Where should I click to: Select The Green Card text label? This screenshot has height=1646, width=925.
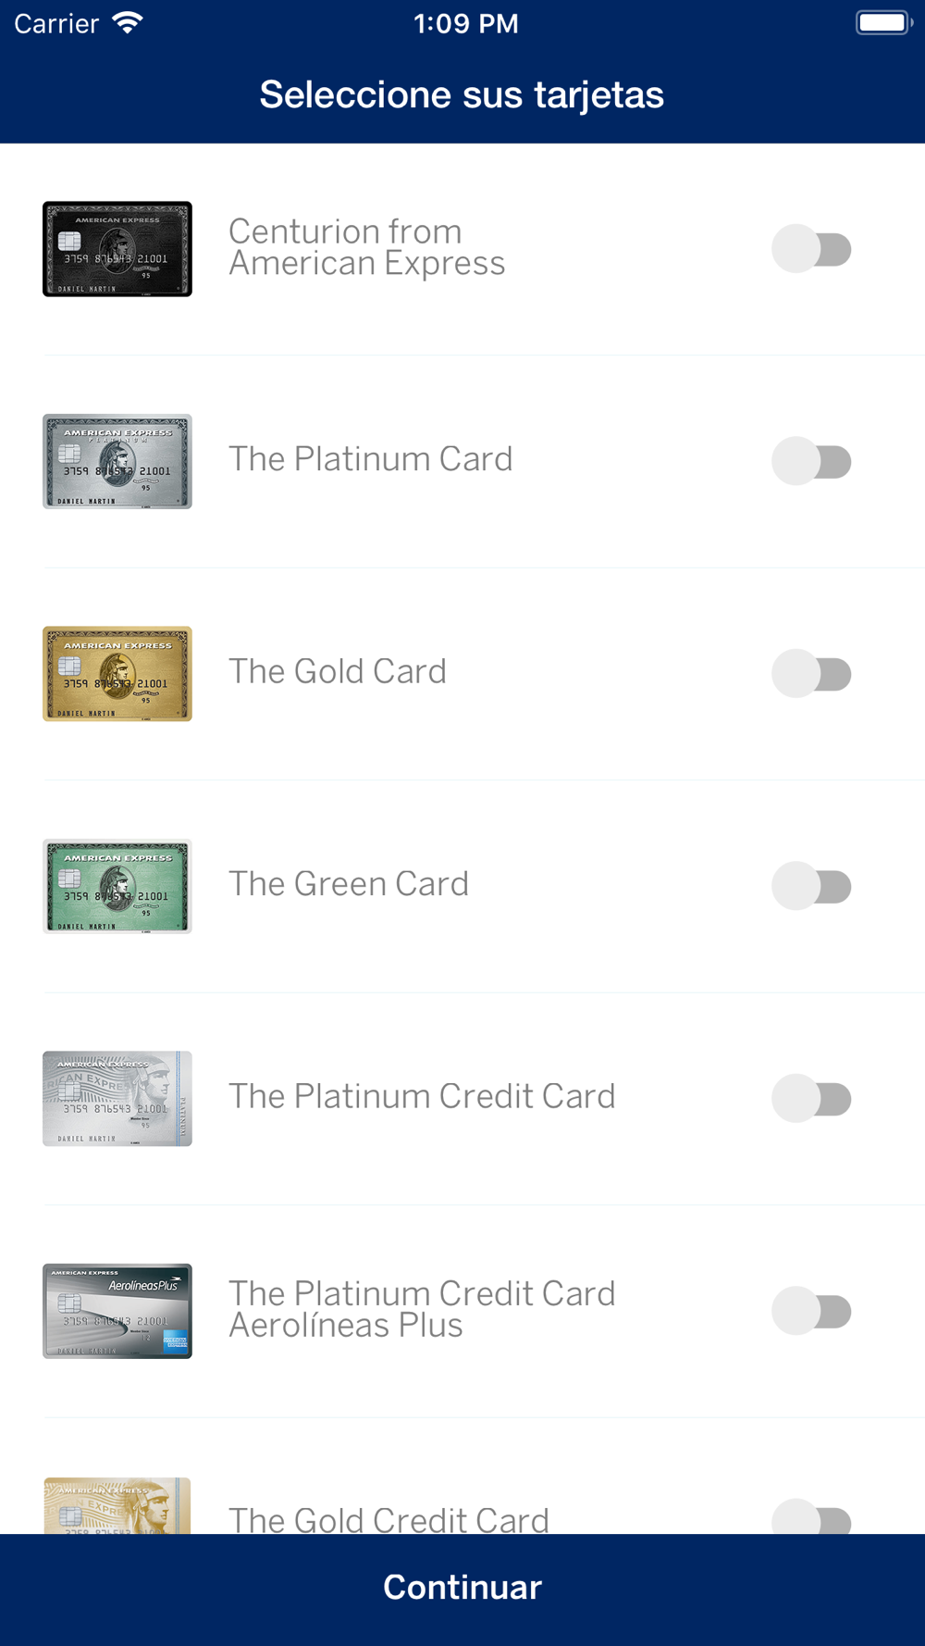pos(349,884)
